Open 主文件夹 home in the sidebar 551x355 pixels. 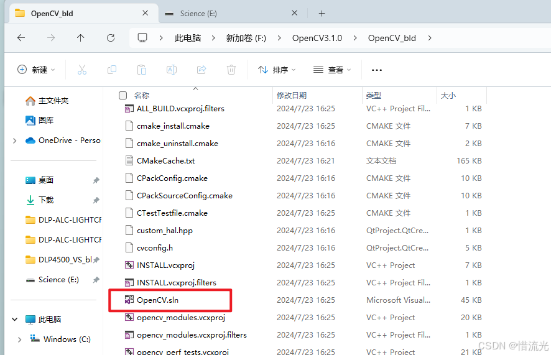pyautogui.click(x=47, y=101)
